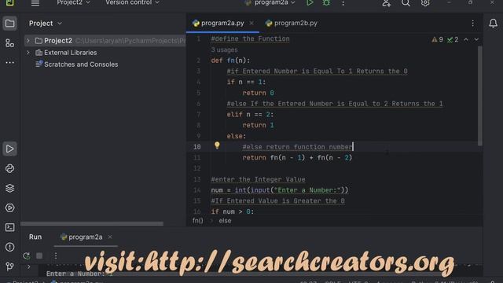Viewport: 503px width, 283px height.
Task: Open Run panel more options
Action: (x=56, y=255)
